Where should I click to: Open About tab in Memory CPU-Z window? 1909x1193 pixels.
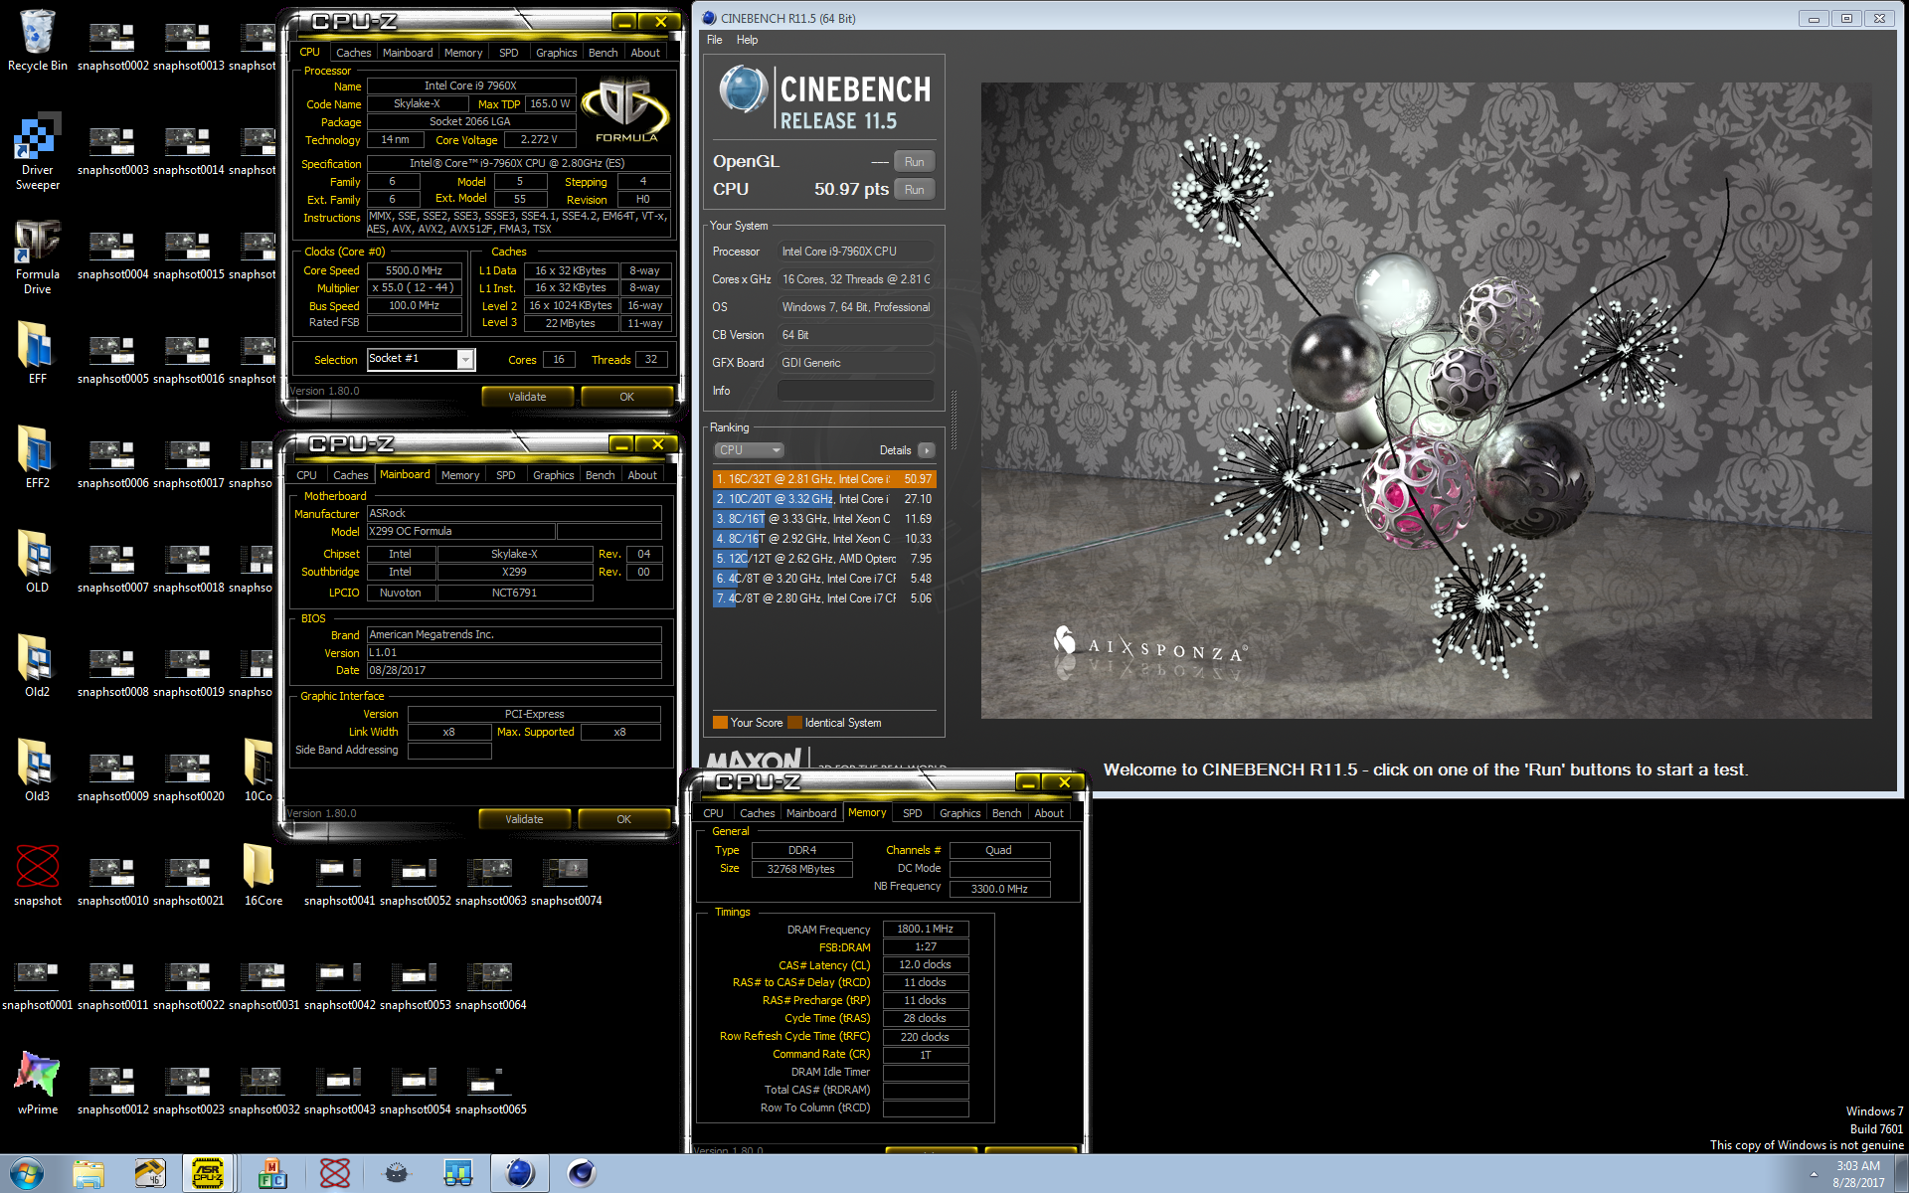(x=1049, y=813)
